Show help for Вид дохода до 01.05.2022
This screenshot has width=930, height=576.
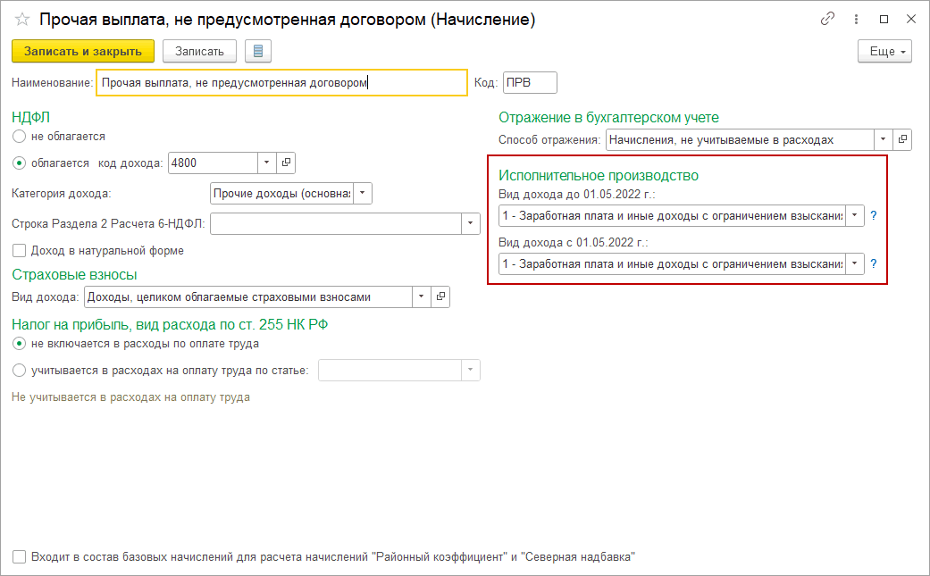tap(874, 215)
